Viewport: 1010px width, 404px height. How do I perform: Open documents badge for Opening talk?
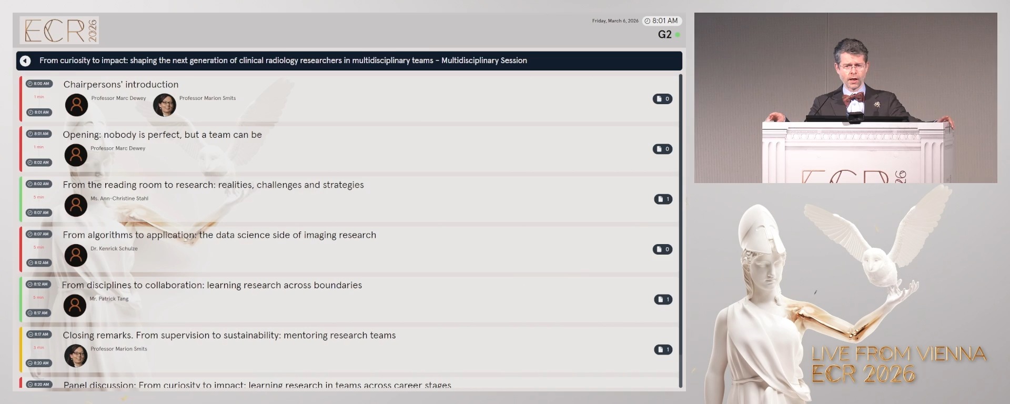coord(662,149)
